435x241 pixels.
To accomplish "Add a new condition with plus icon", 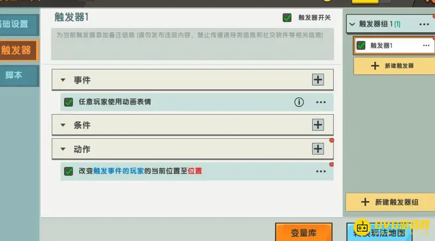I will (318, 125).
